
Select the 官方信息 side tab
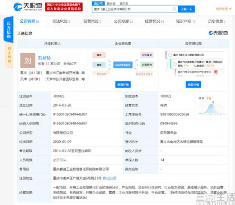click(9, 30)
